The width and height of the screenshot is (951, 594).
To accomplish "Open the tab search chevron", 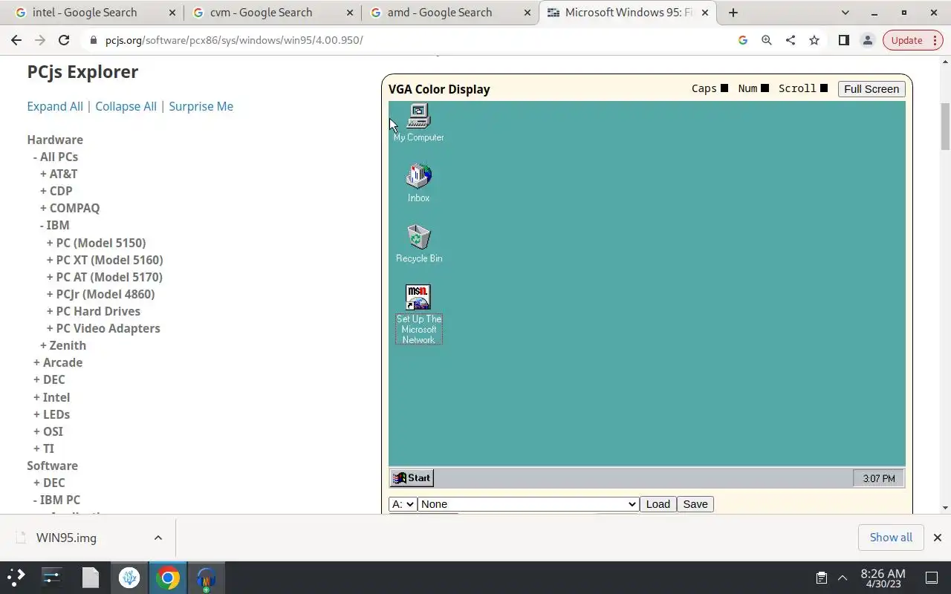I will (845, 13).
